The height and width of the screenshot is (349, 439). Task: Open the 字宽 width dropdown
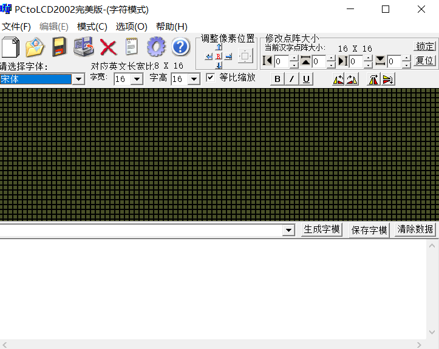coord(137,79)
